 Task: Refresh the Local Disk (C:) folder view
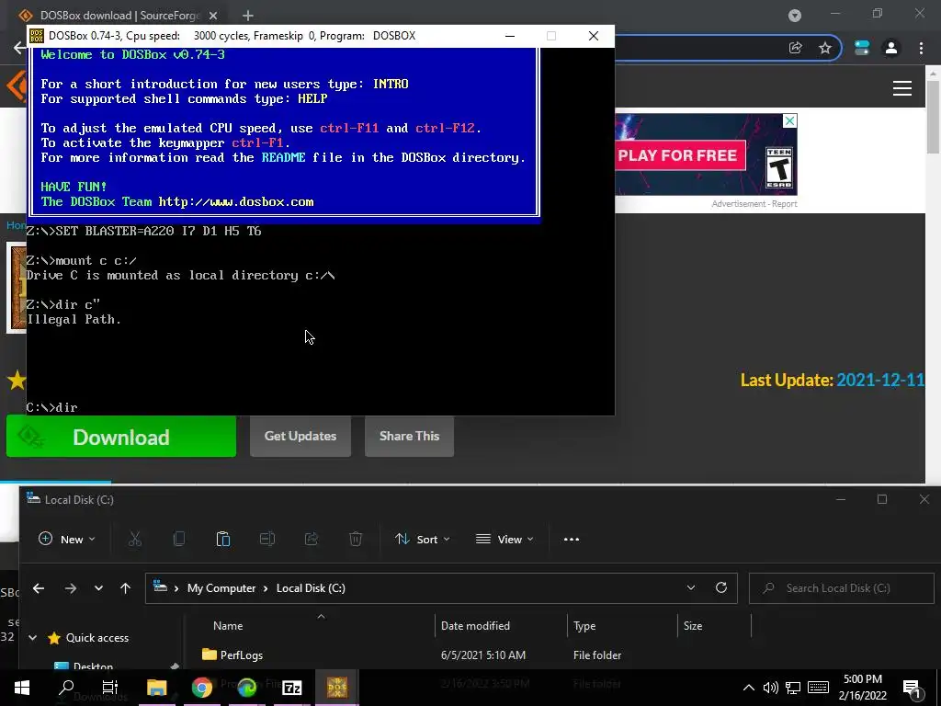click(721, 587)
